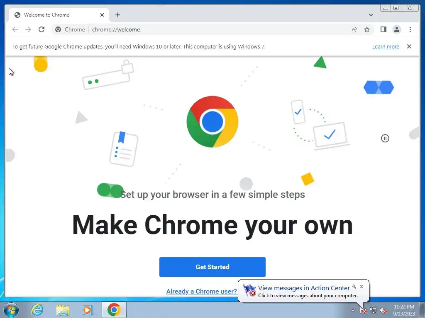Launch Windows Media Player from taskbar
This screenshot has height=318, width=425.
point(88,310)
